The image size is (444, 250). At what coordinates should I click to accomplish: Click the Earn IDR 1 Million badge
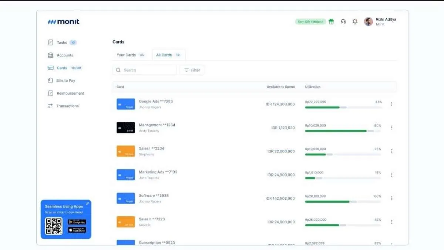pos(310,22)
